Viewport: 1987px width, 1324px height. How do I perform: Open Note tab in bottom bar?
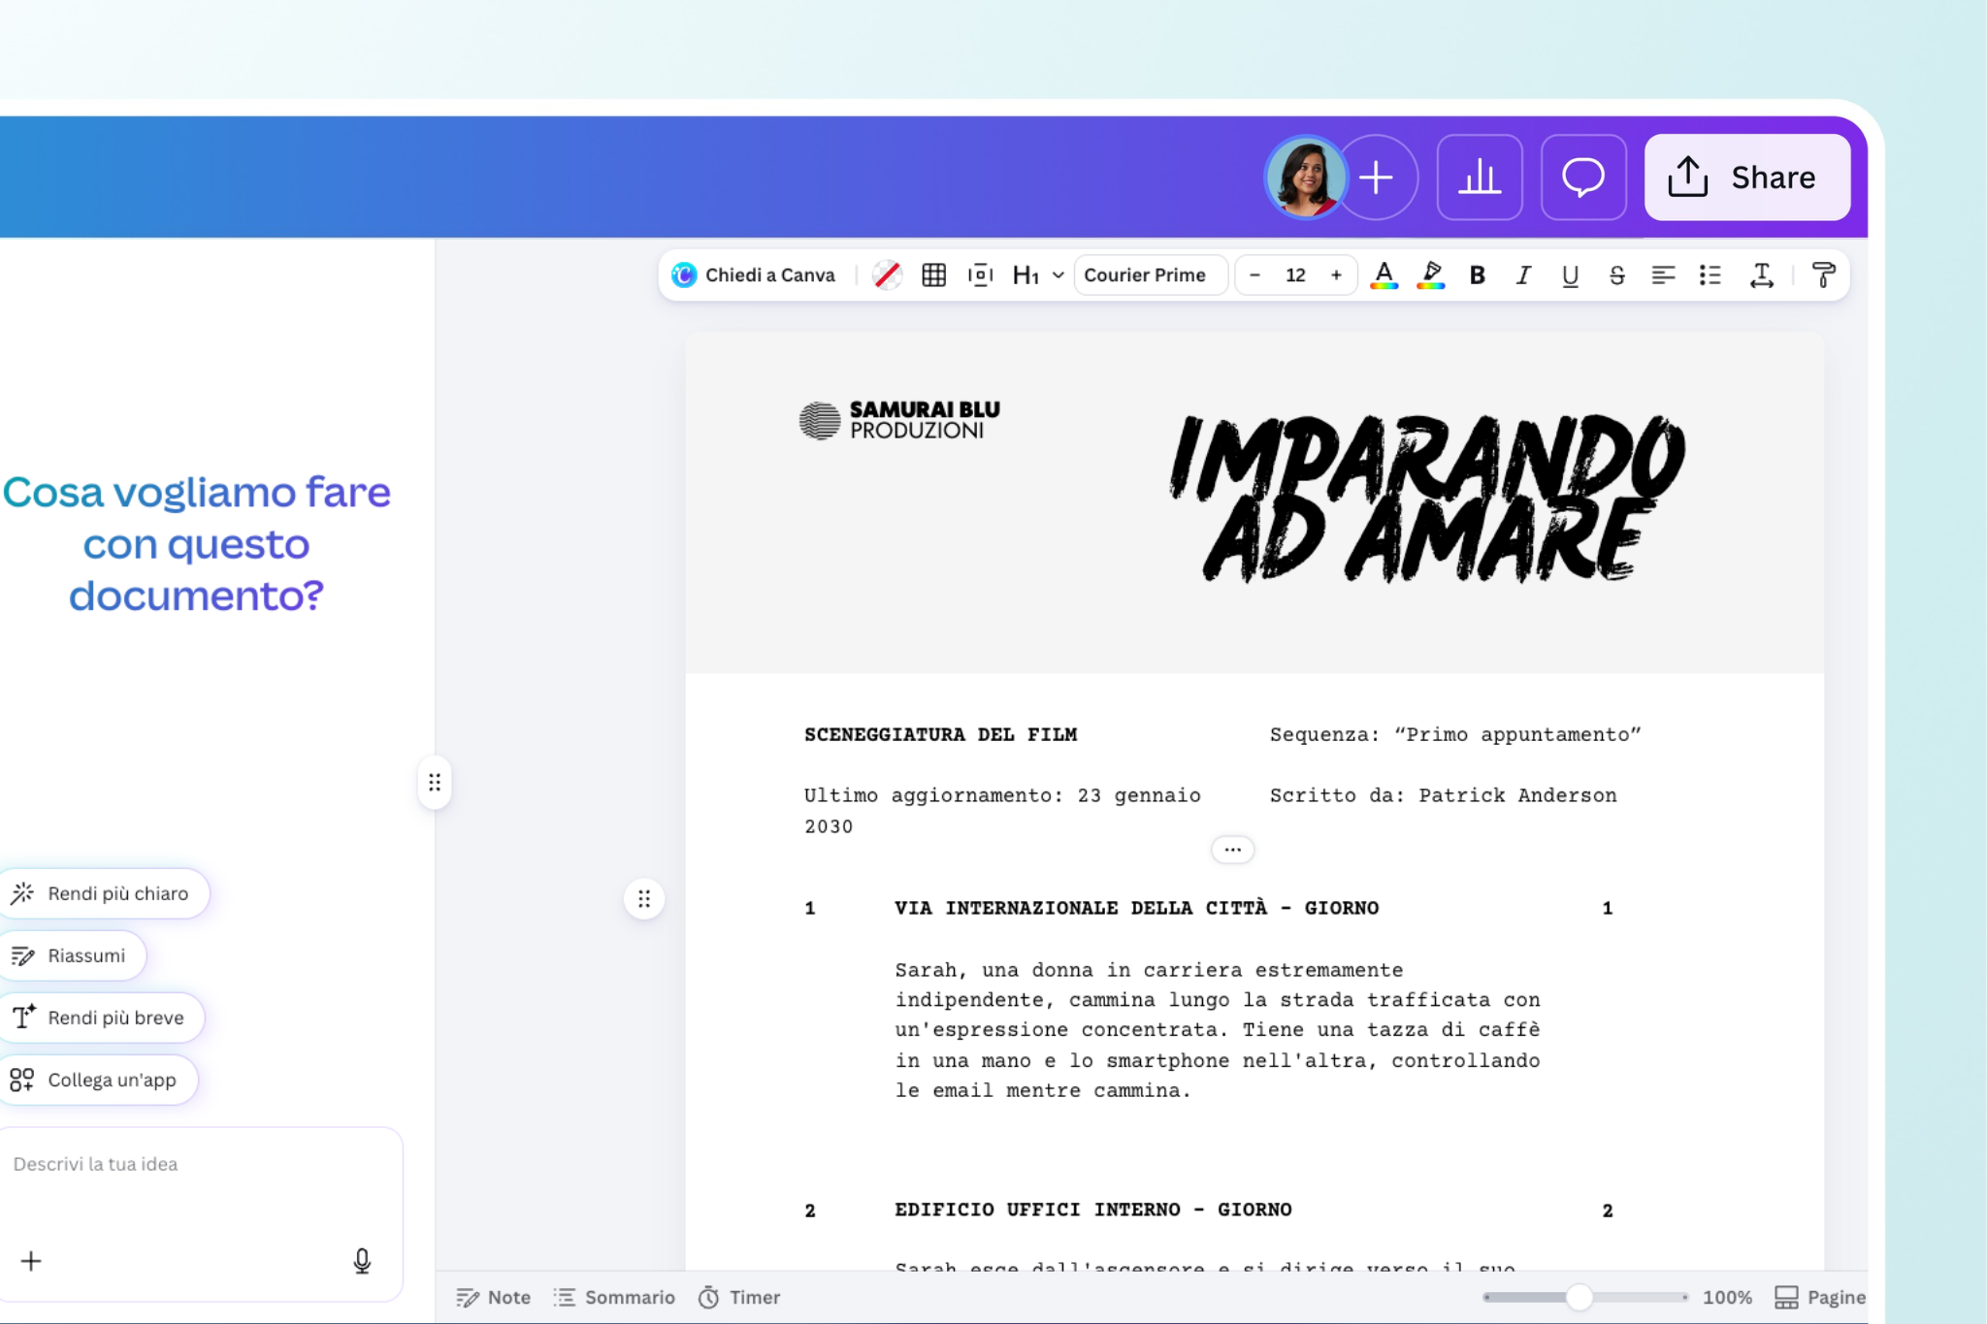(493, 1298)
